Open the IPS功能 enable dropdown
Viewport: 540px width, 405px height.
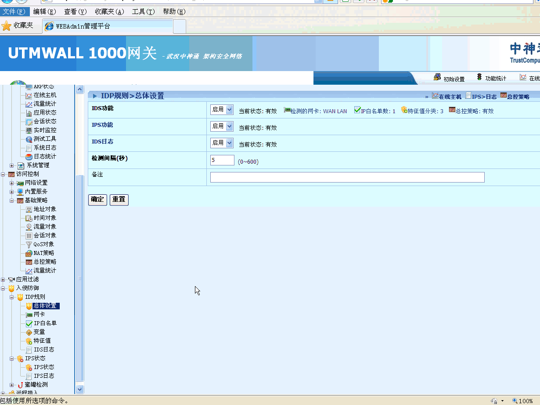click(222, 126)
